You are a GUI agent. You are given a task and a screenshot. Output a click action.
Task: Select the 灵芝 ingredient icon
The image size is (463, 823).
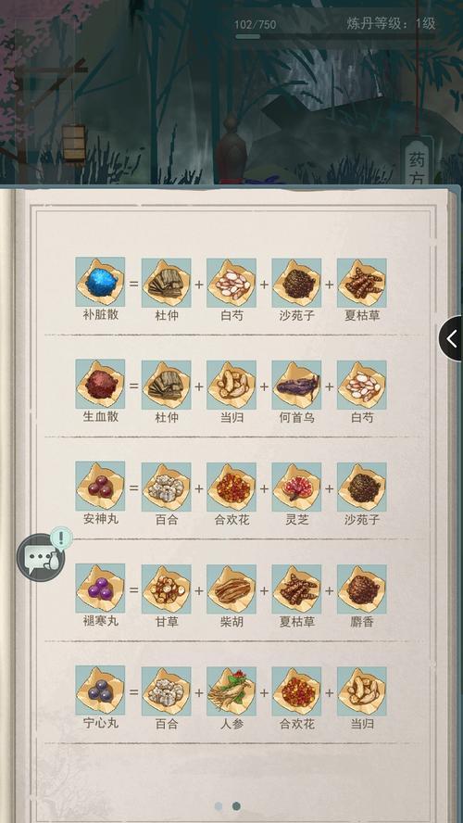click(x=296, y=487)
